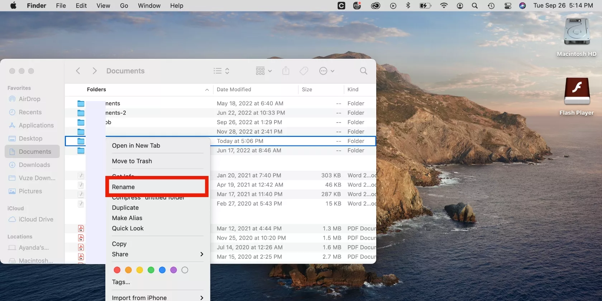Choose Rename from context menu
602x301 pixels.
pyautogui.click(x=123, y=187)
